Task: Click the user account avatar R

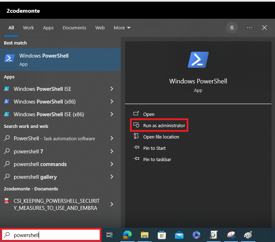Action: [x=232, y=28]
